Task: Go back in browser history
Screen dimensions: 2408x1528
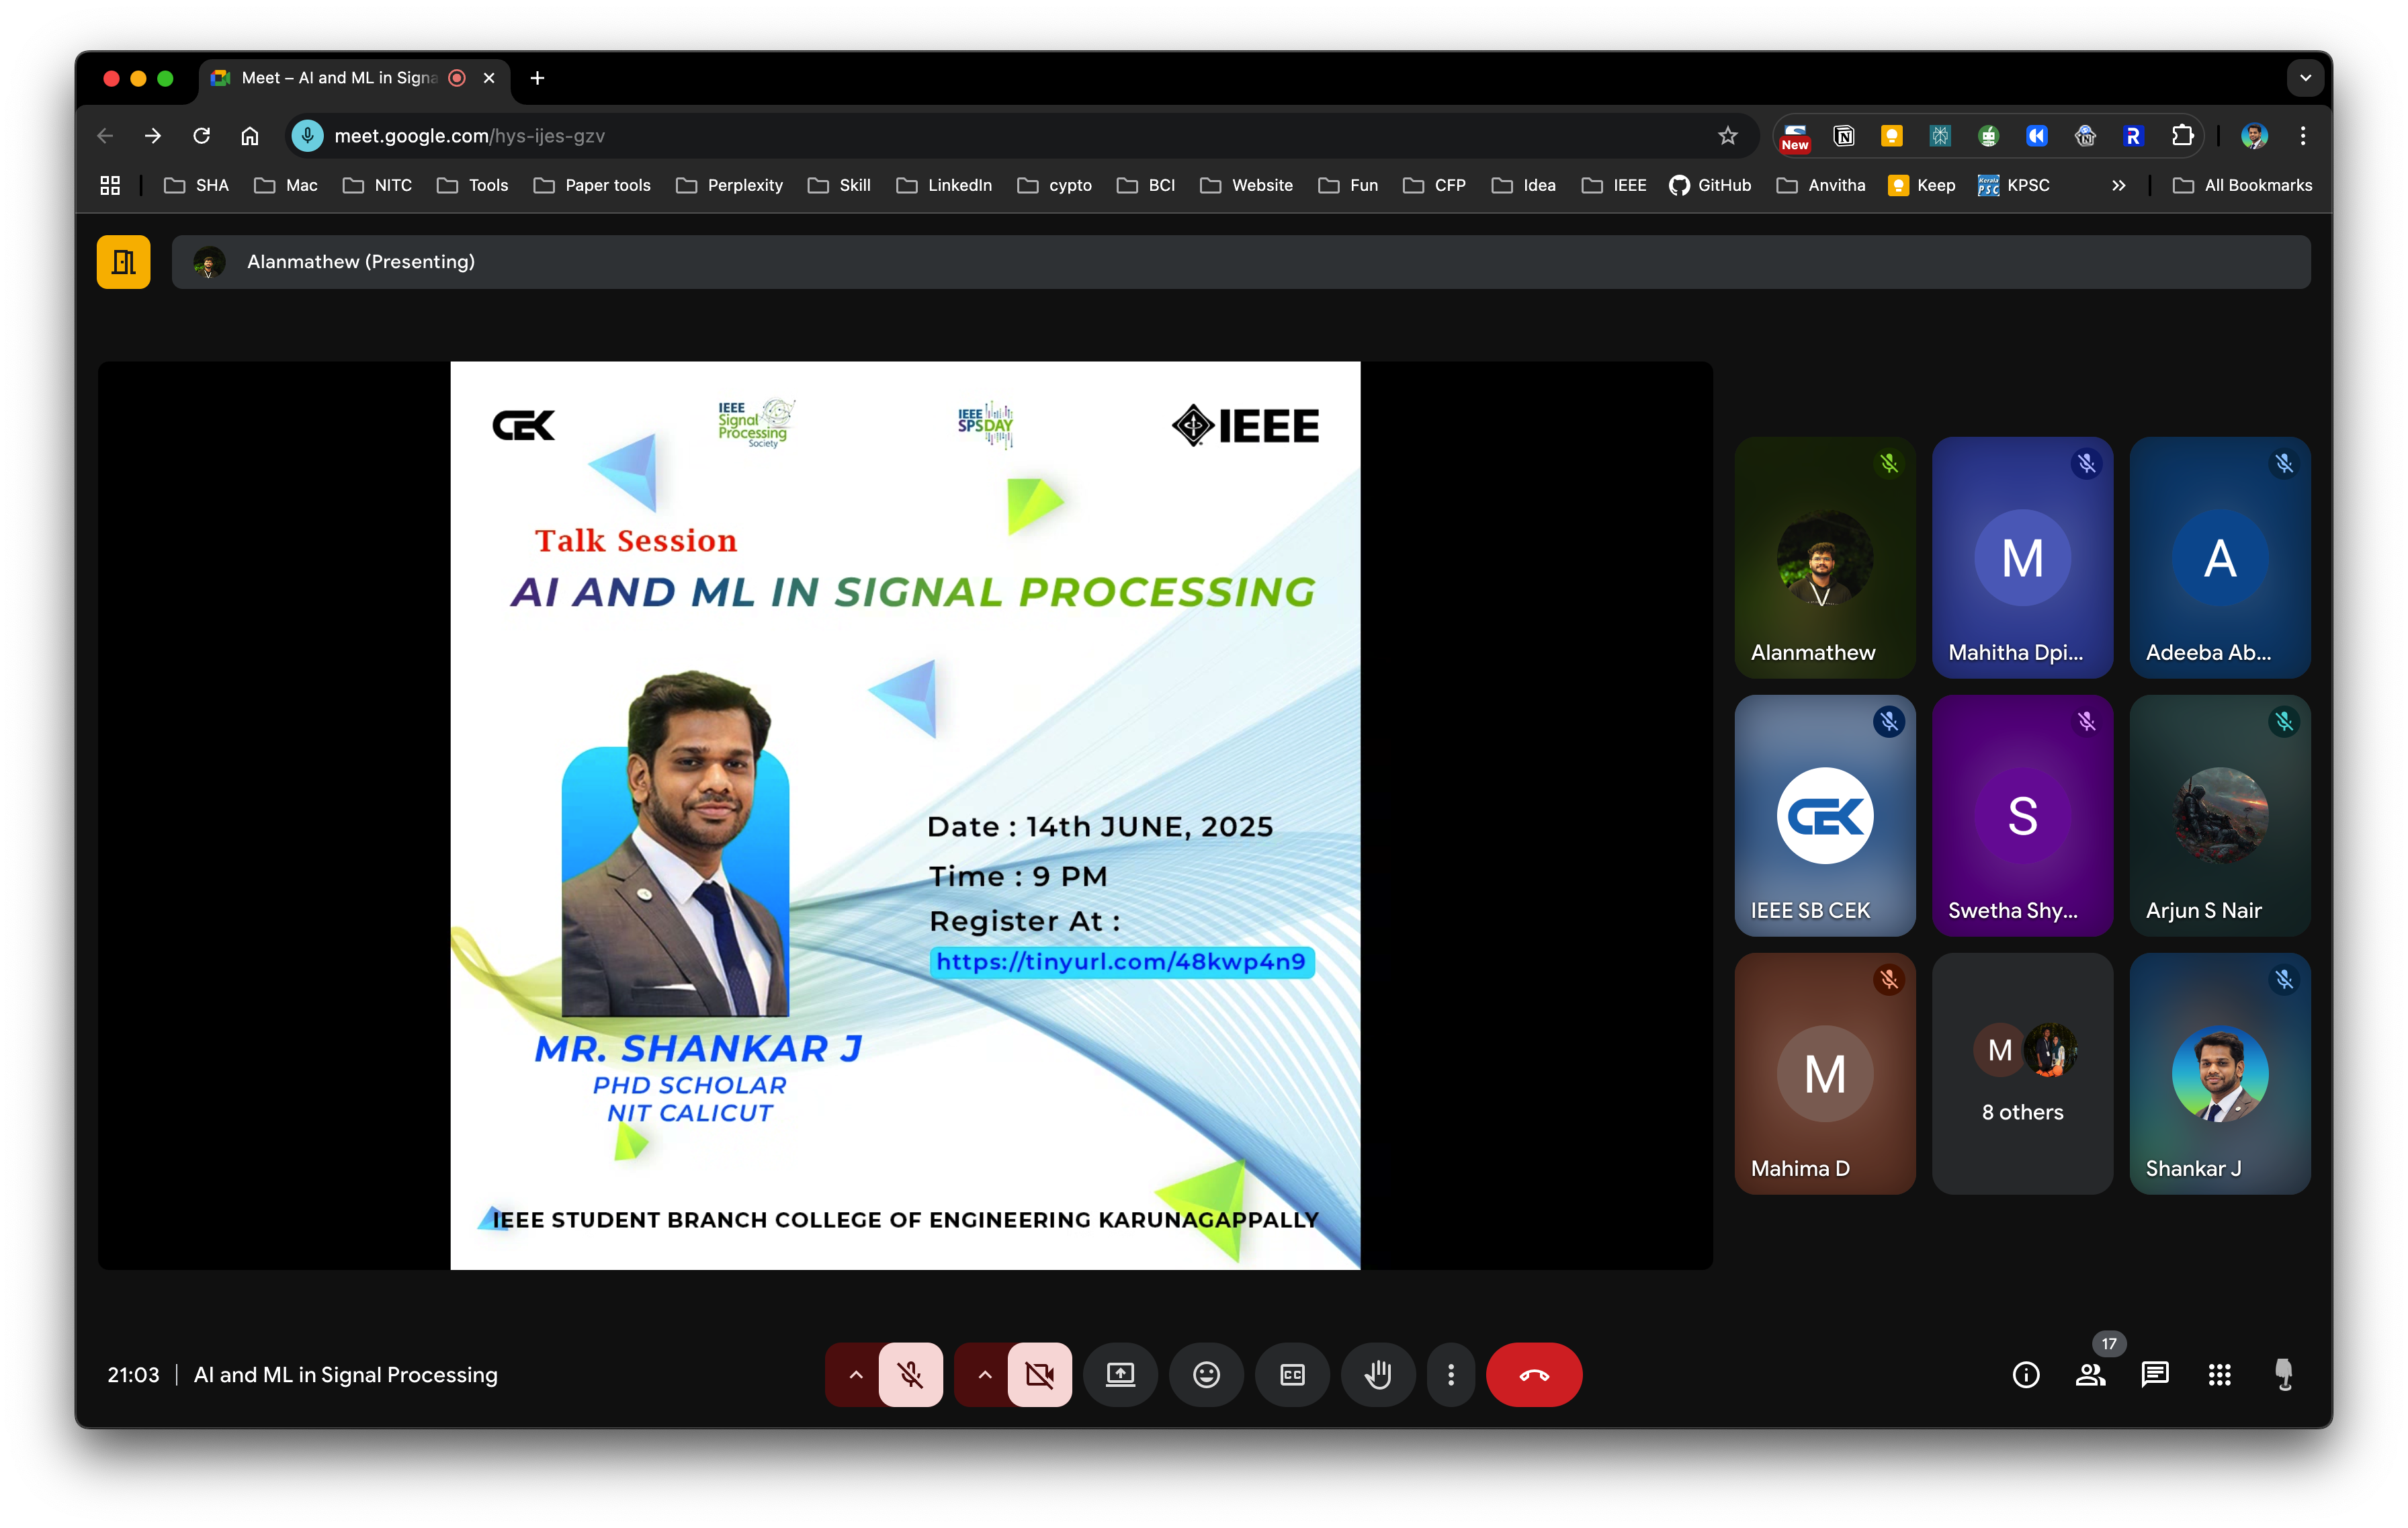Action: coord(105,136)
